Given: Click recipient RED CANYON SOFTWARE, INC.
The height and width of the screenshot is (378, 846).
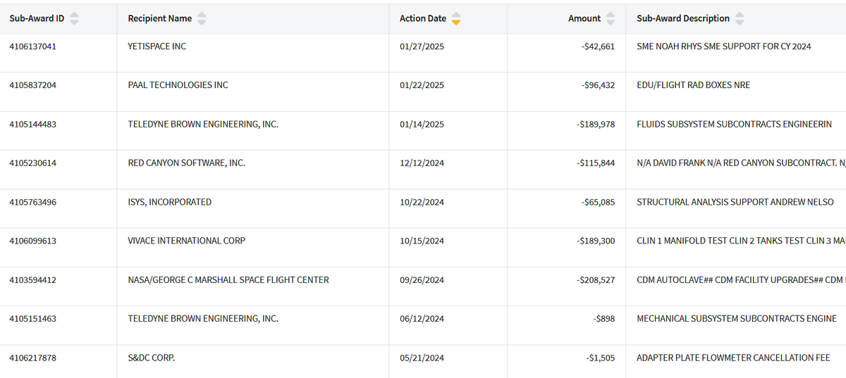Looking at the screenshot, I should pos(187,163).
